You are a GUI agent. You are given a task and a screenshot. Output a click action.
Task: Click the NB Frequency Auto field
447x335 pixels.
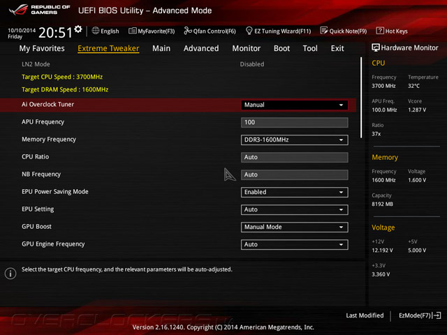pos(295,174)
